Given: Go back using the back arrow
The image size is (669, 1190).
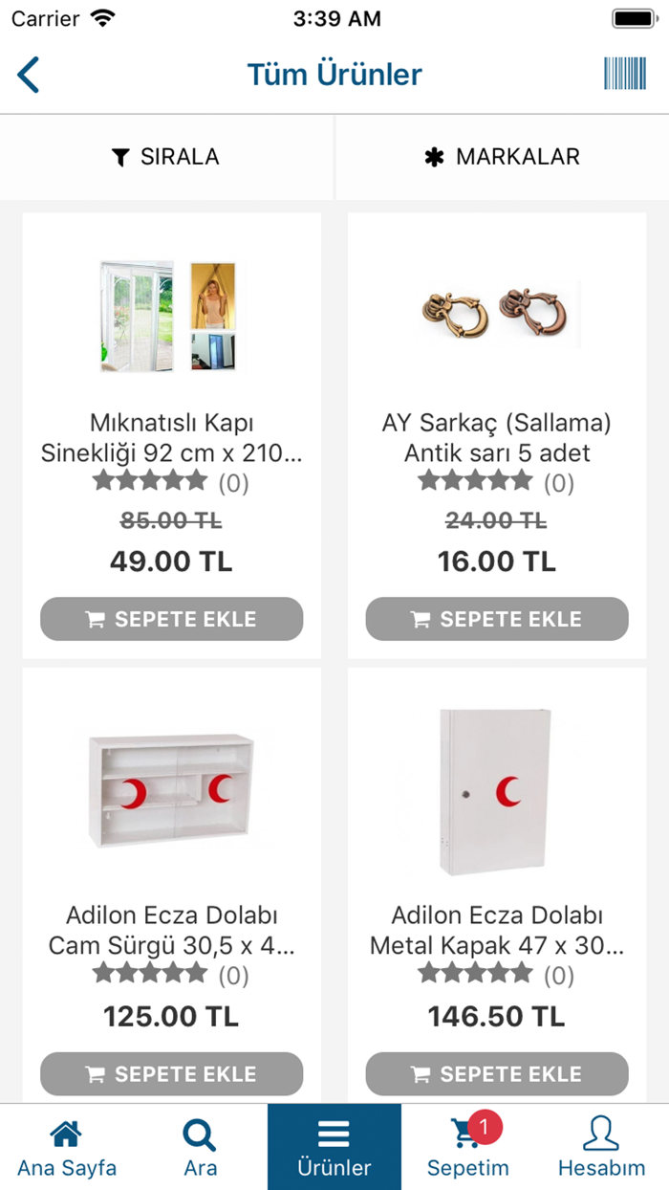Looking at the screenshot, I should 28,74.
